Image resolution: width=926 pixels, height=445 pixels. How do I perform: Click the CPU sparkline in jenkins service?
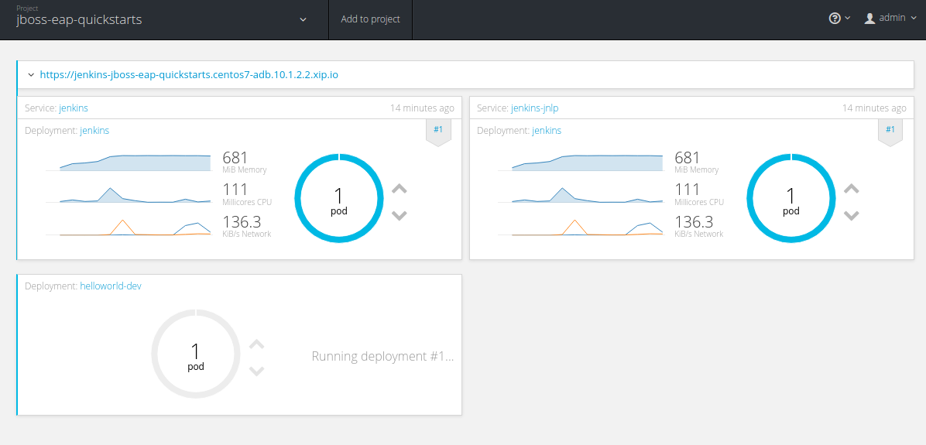tap(129, 195)
